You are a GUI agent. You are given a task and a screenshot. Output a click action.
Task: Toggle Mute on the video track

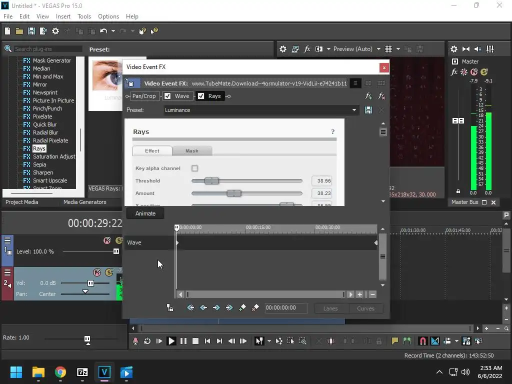pos(107,240)
